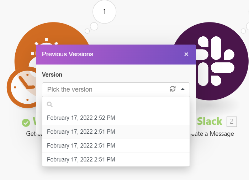Close the Previous Versions dialog

[x=186, y=55]
